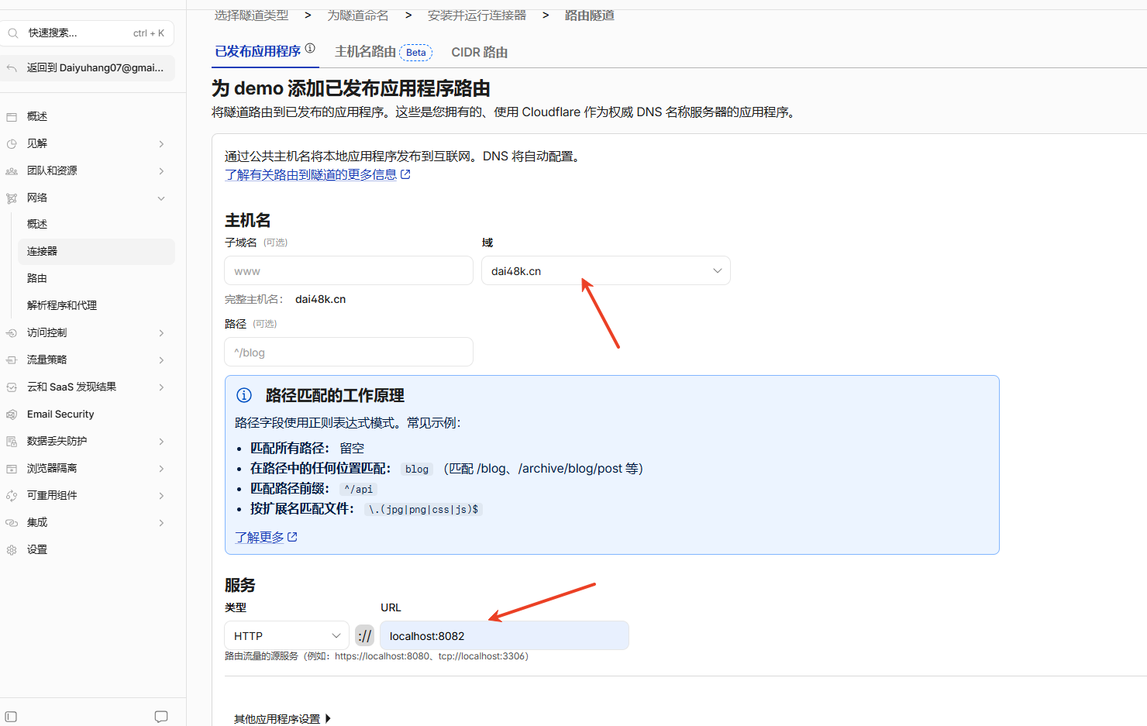Image resolution: width=1147 pixels, height=726 pixels.
Task: Expand the 流量策略 chevron
Action: tap(161, 360)
